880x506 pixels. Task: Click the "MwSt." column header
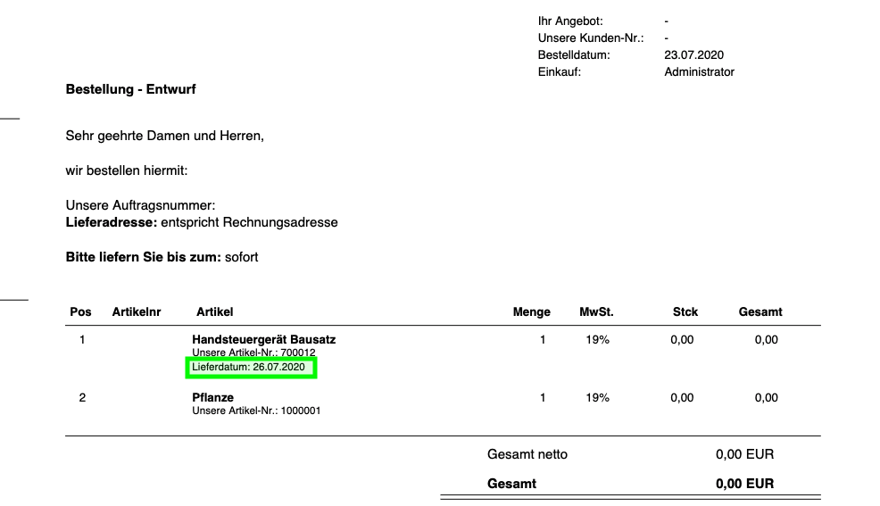[596, 312]
